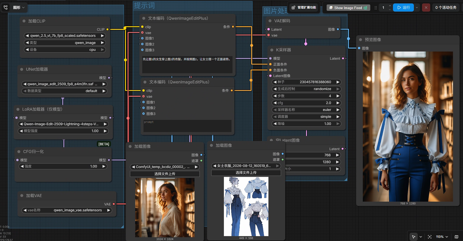Click the empty prompt textbox in second encoder

pyautogui.click(x=187, y=126)
